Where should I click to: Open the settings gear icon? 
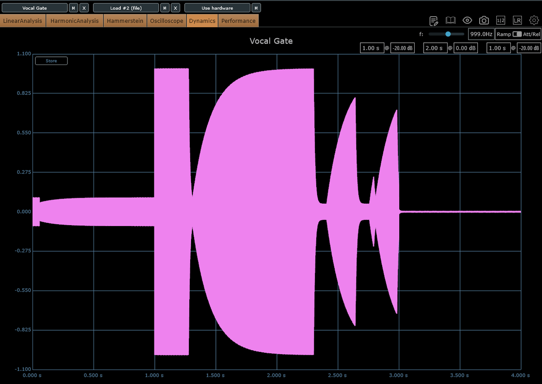[534, 20]
